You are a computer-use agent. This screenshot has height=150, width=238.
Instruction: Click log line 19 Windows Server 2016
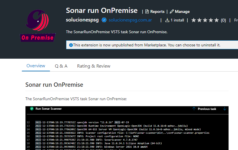coord(91,147)
